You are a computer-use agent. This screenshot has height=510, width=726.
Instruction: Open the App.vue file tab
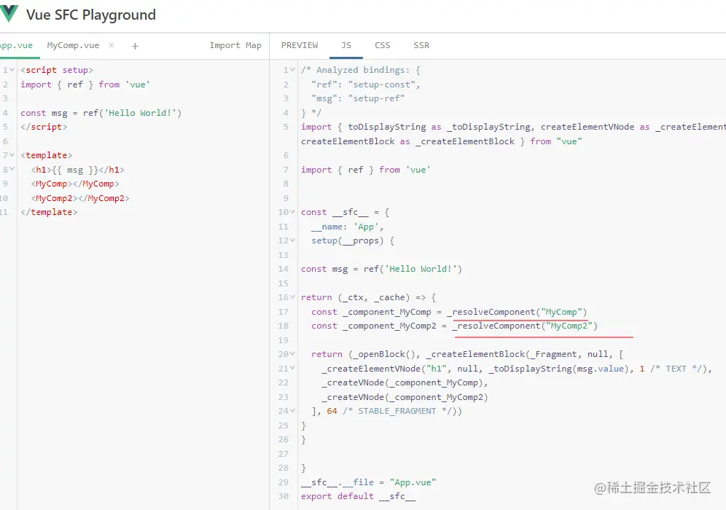(16, 45)
